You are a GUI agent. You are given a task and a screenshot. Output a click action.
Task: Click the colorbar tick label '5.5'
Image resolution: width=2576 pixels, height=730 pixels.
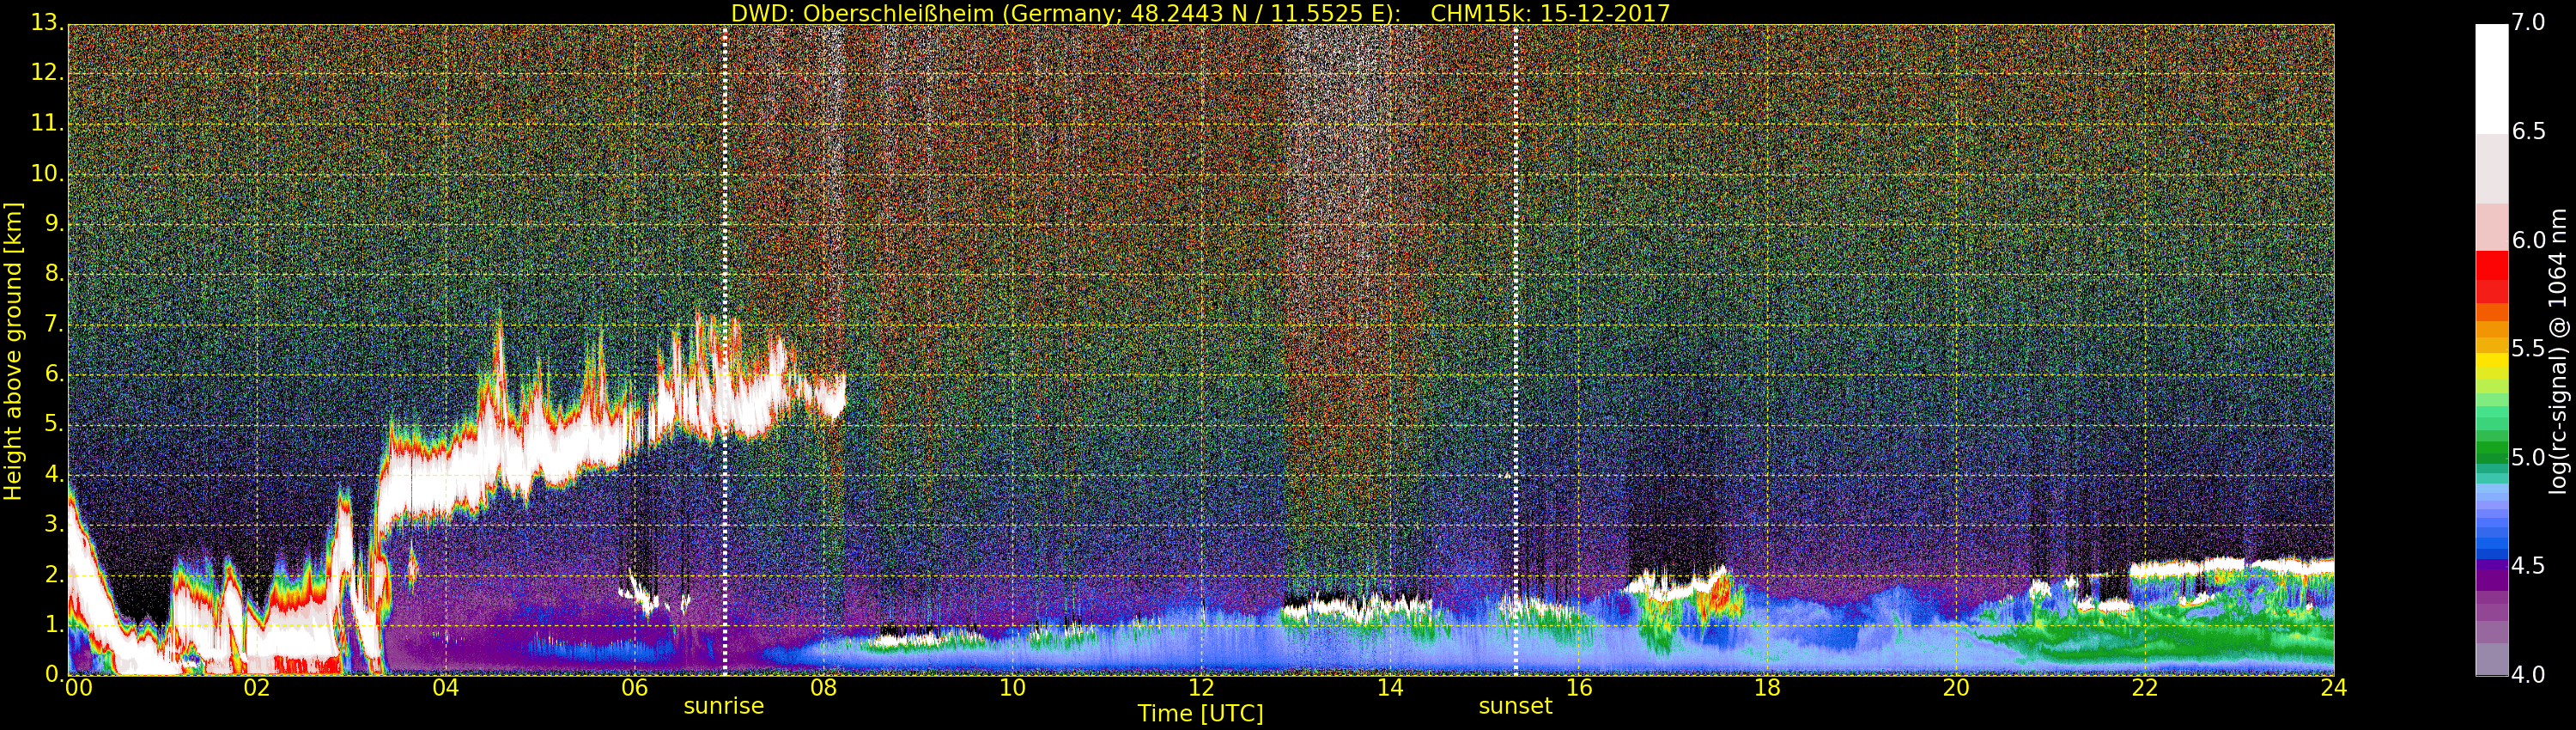[x=2528, y=348]
